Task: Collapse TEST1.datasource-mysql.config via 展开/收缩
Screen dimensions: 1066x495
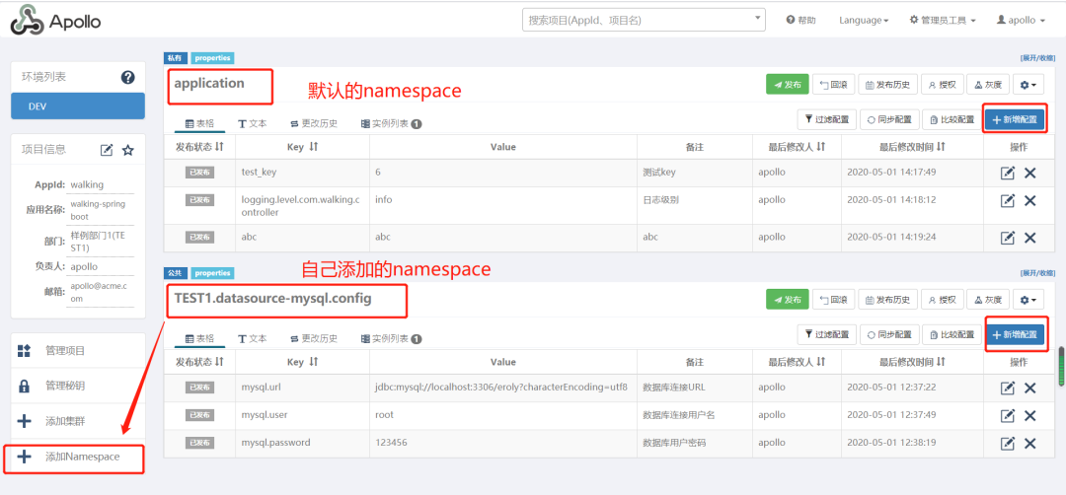Action: point(1037,273)
